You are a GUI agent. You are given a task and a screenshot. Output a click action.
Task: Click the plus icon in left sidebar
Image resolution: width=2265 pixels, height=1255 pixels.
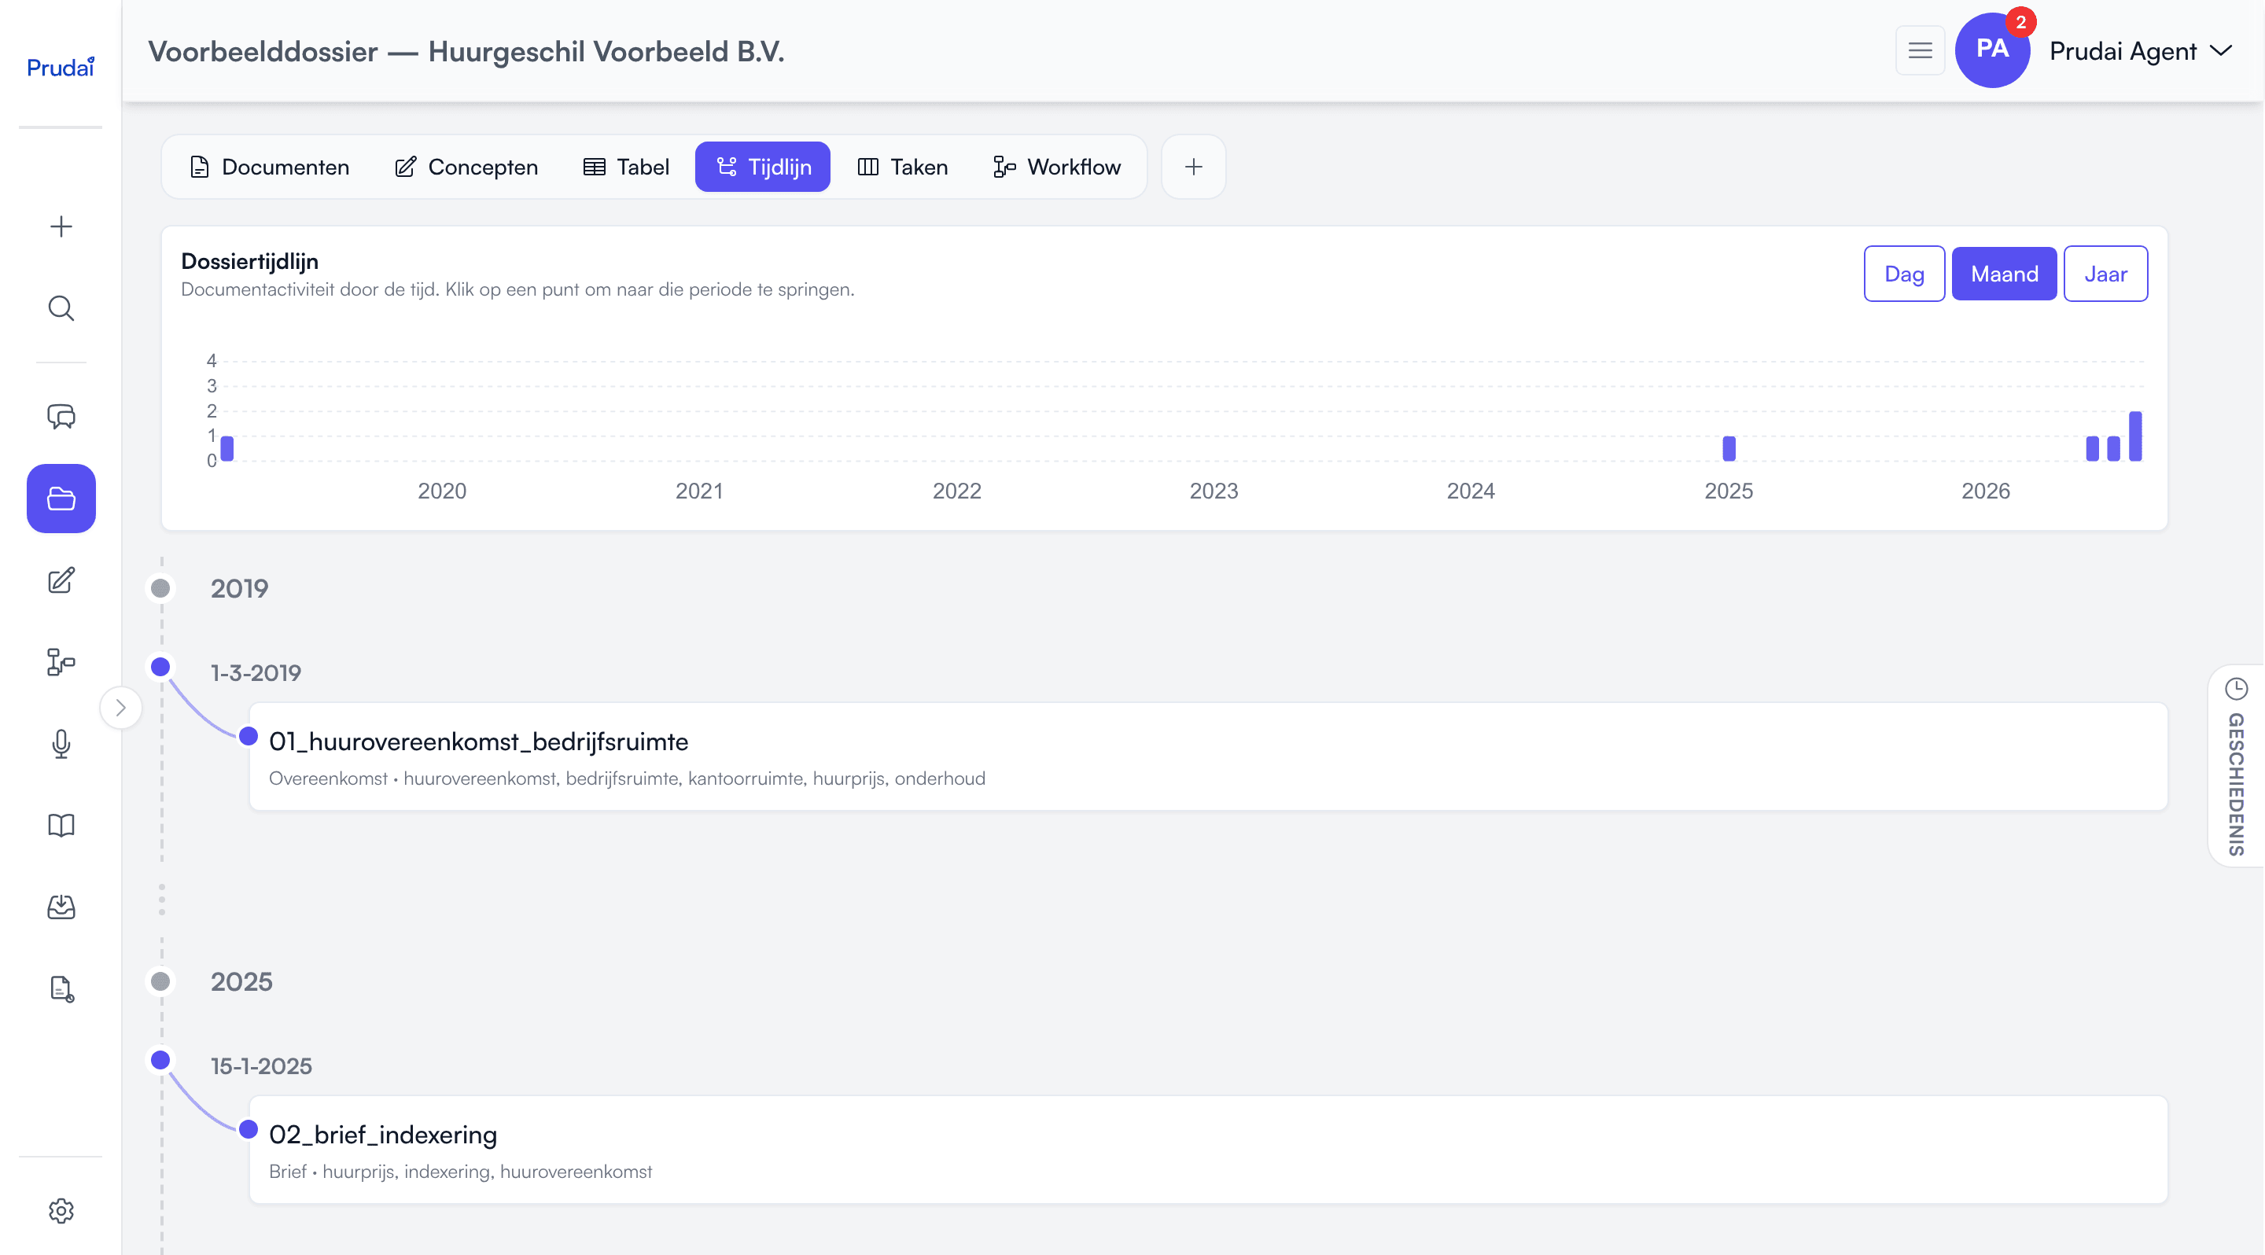tap(61, 226)
